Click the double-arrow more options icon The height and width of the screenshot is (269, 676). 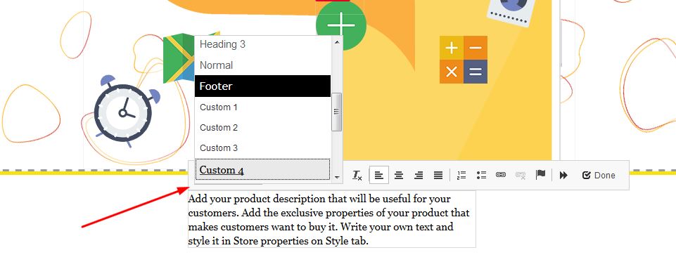click(563, 175)
